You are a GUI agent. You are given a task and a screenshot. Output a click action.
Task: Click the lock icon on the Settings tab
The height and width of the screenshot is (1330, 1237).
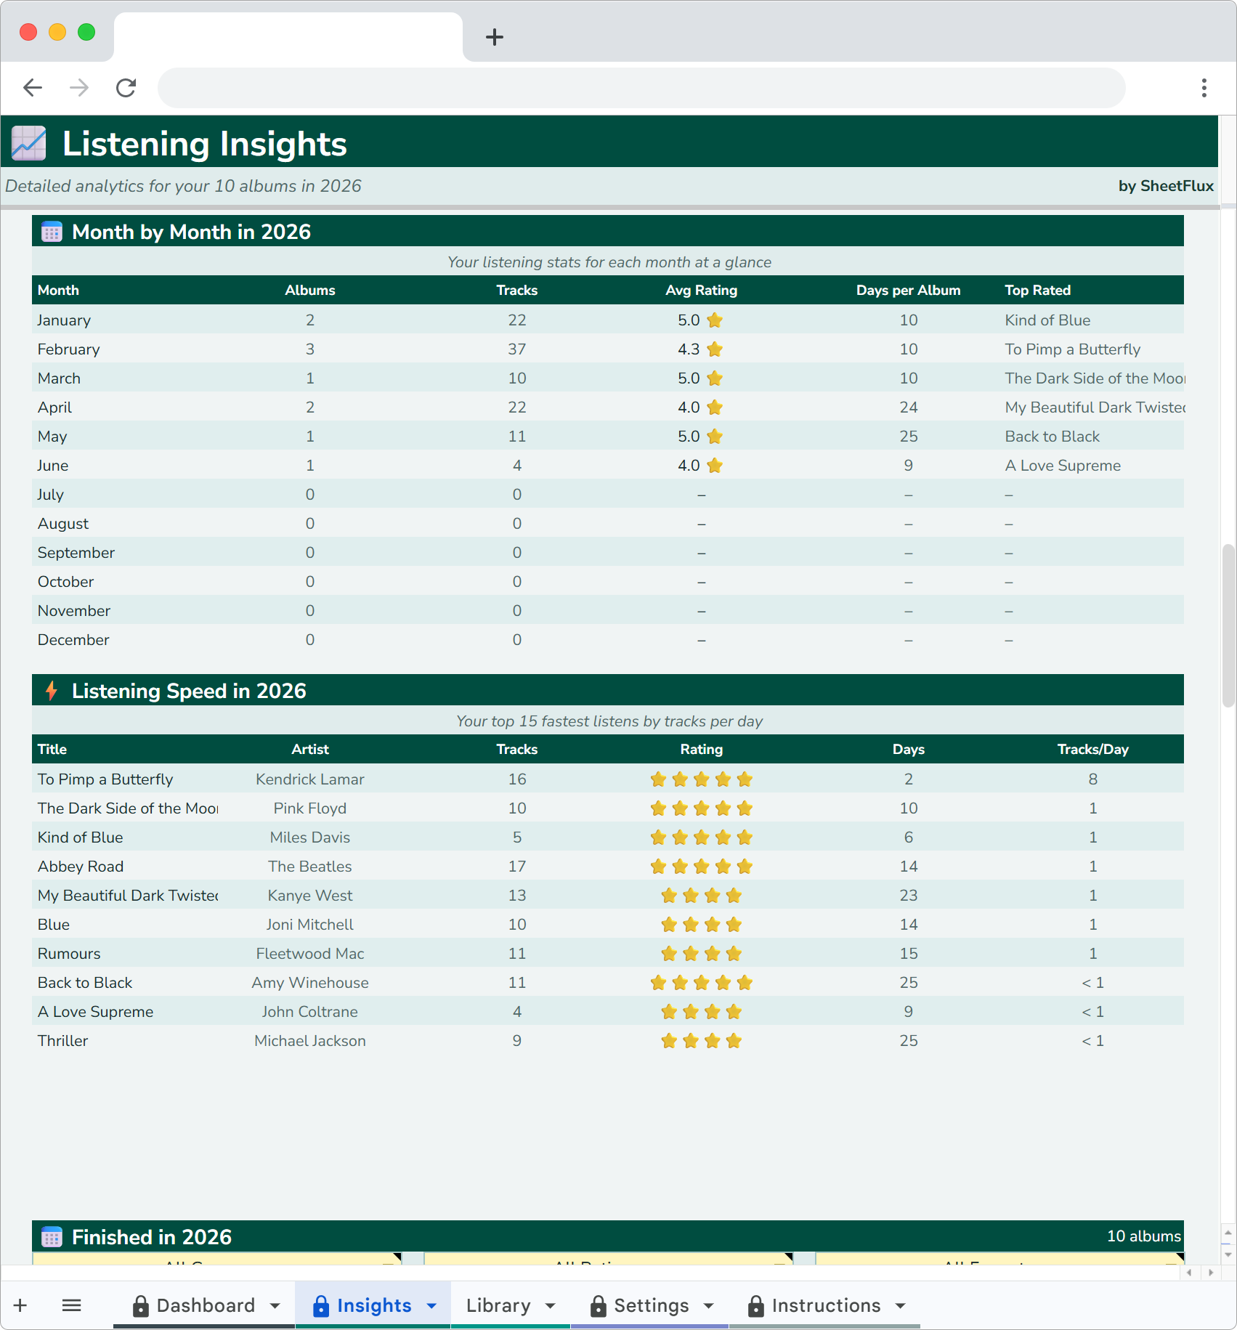598,1305
